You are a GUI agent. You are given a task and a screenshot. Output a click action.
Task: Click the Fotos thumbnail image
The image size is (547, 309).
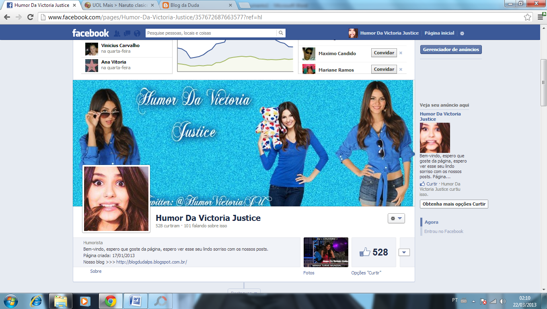coord(326,252)
